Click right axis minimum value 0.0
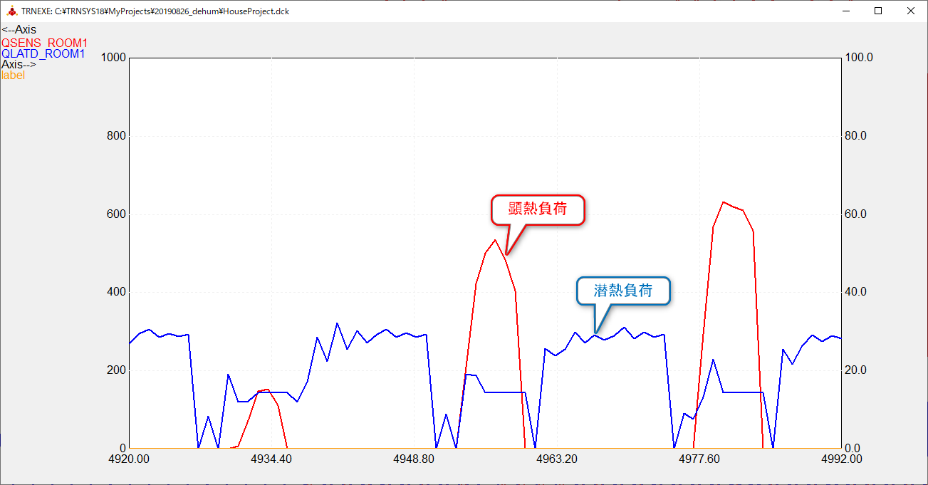 pos(851,448)
